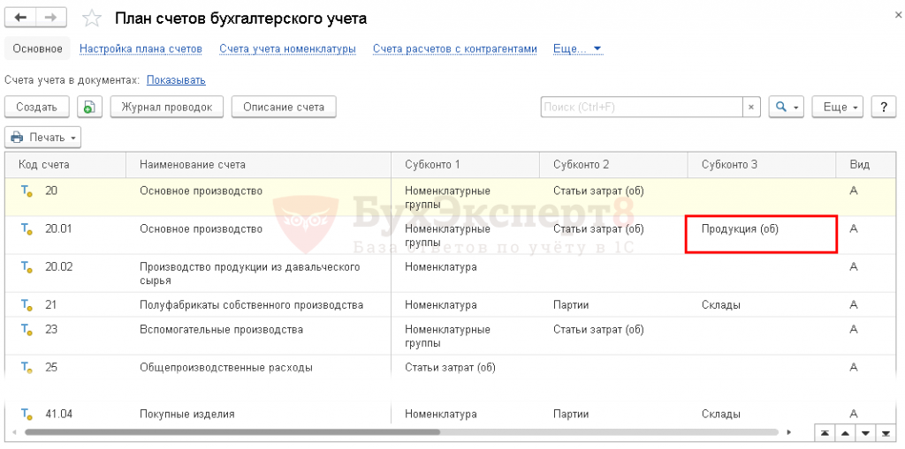The image size is (905, 449).
Task: Open Журнал проводок
Action: (167, 108)
